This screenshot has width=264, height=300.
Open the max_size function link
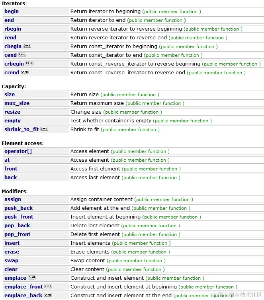[x=17, y=103]
